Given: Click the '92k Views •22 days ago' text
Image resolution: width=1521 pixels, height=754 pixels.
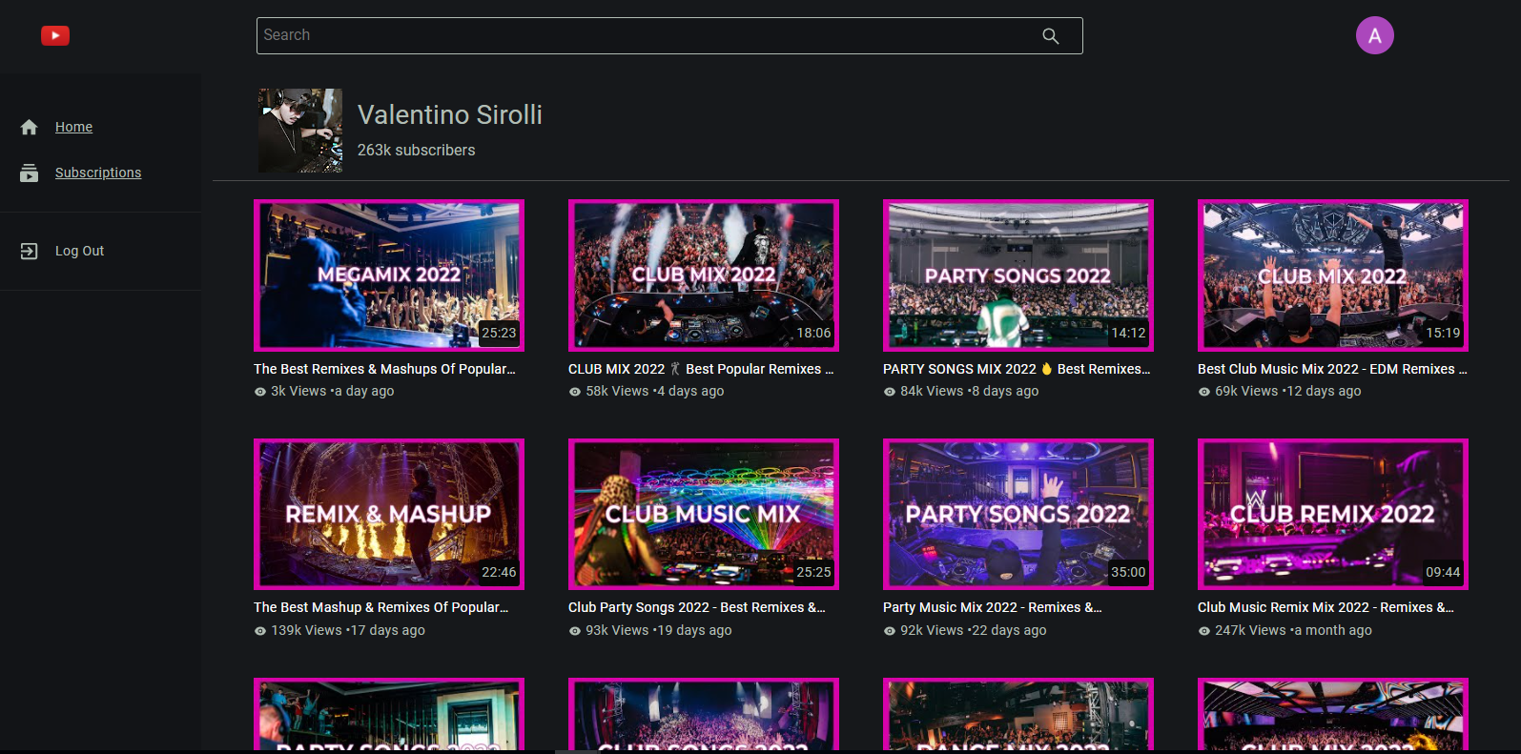Looking at the screenshot, I should [974, 630].
